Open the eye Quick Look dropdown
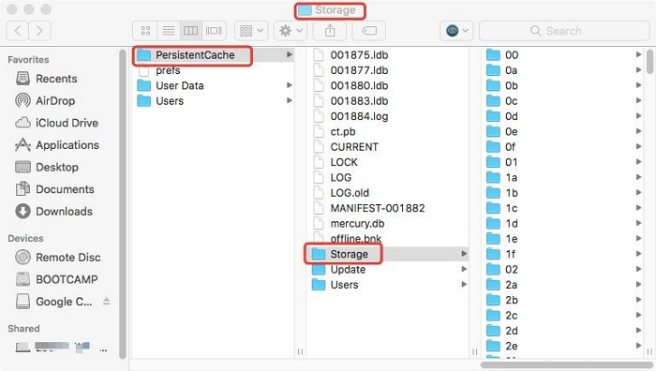The height and width of the screenshot is (371, 656). point(456,31)
